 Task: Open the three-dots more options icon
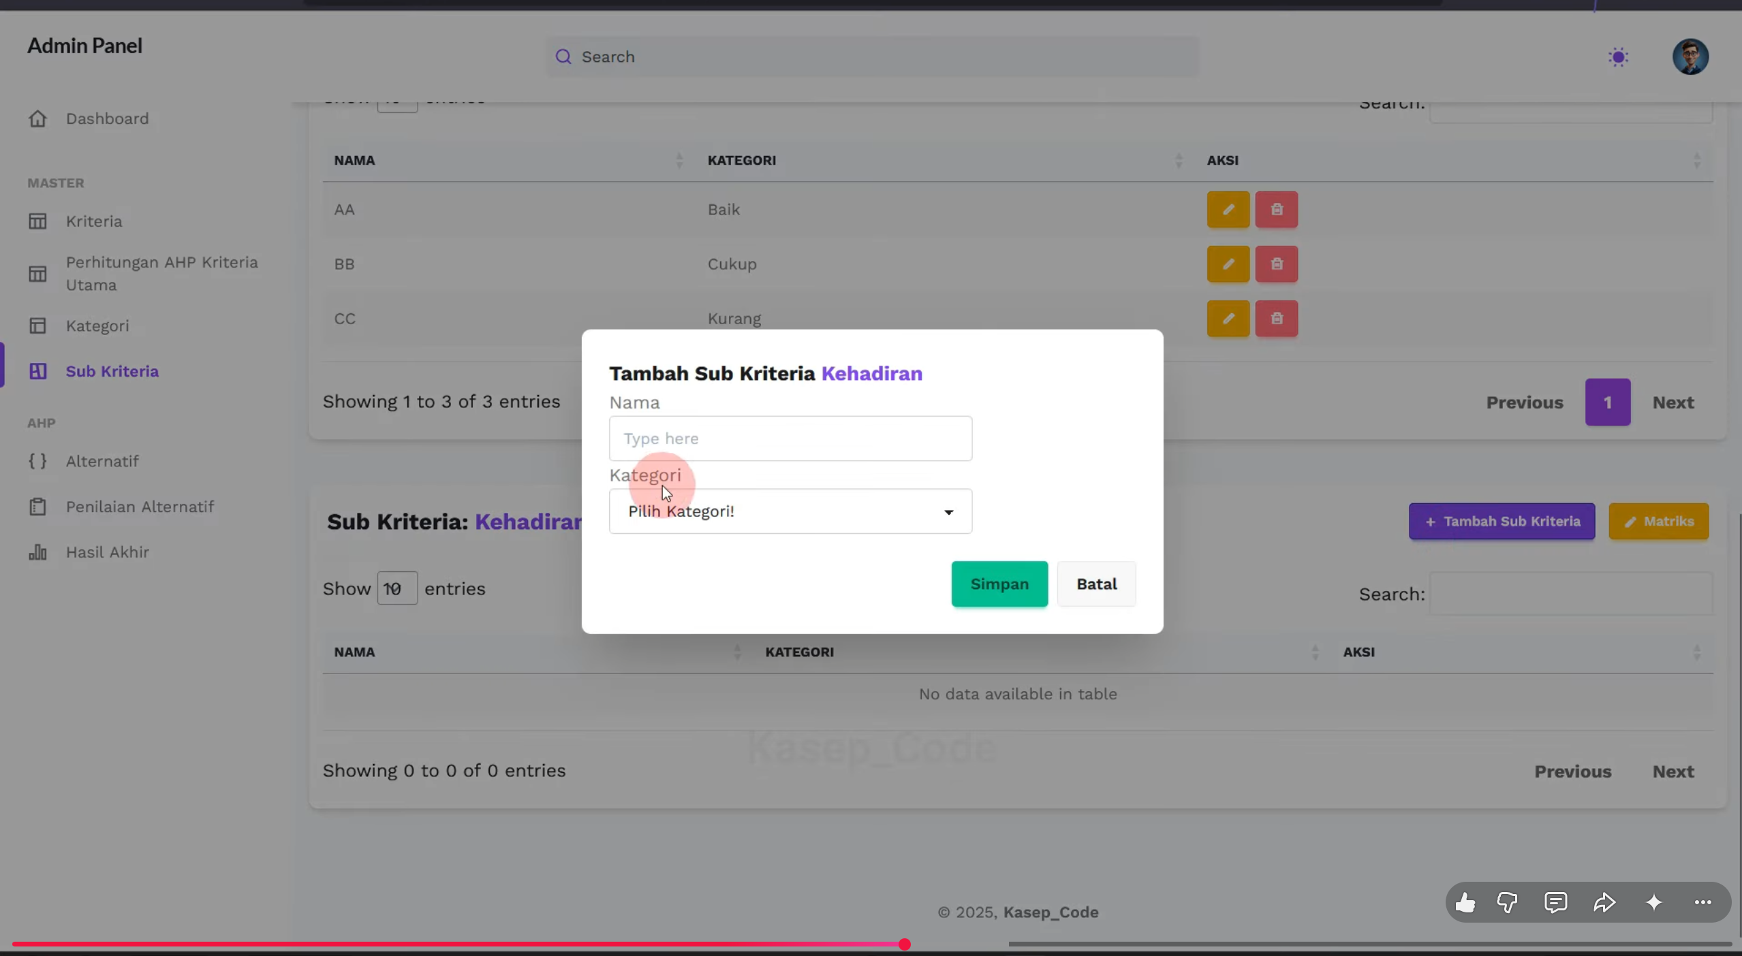click(x=1702, y=903)
